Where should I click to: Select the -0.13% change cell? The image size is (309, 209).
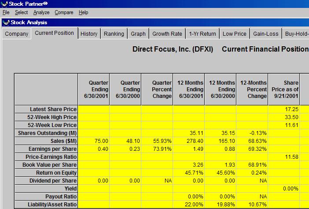coord(252,133)
